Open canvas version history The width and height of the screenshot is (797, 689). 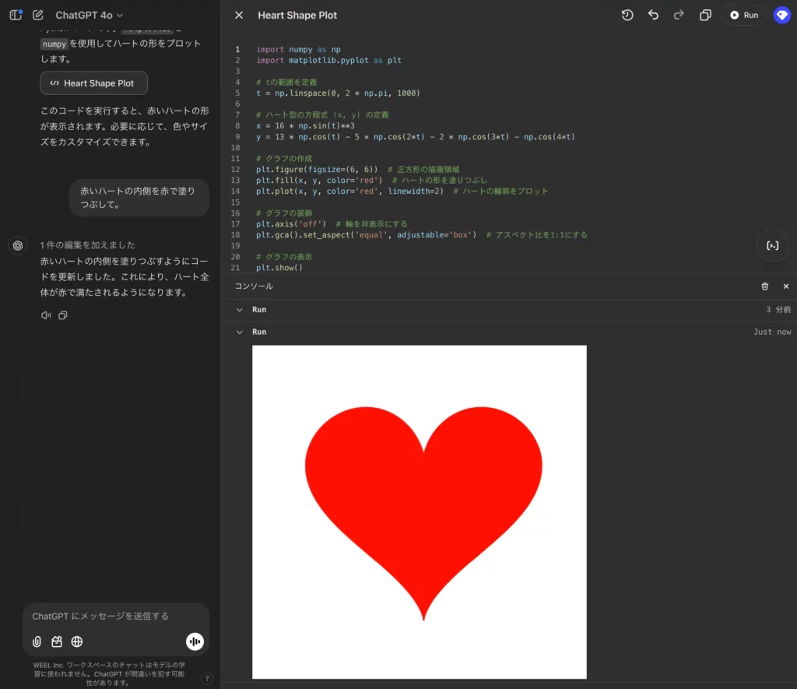(627, 15)
